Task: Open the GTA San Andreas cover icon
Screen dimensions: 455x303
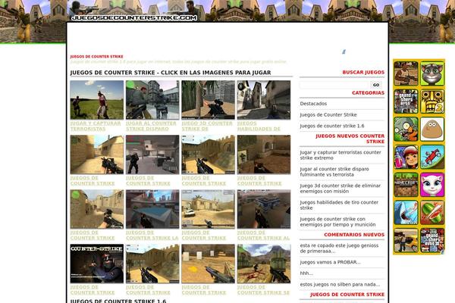Action: coord(406,102)
